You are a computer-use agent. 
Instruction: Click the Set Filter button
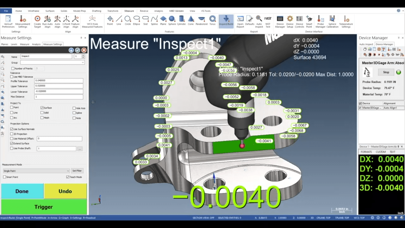tap(77, 171)
